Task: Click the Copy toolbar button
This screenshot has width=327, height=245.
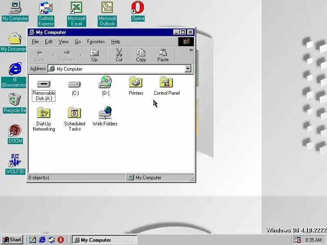Action: pos(141,55)
